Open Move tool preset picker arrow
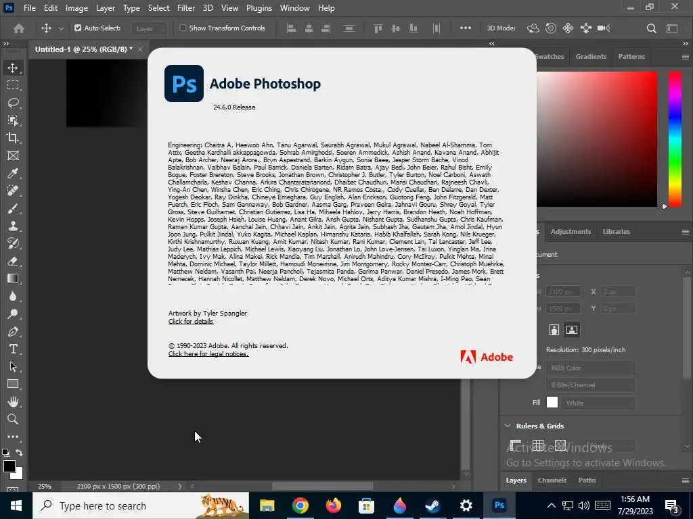Screen dimensions: 693x519 (61, 28)
